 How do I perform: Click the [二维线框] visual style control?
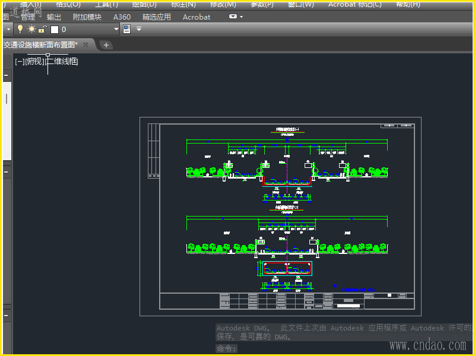coord(62,62)
